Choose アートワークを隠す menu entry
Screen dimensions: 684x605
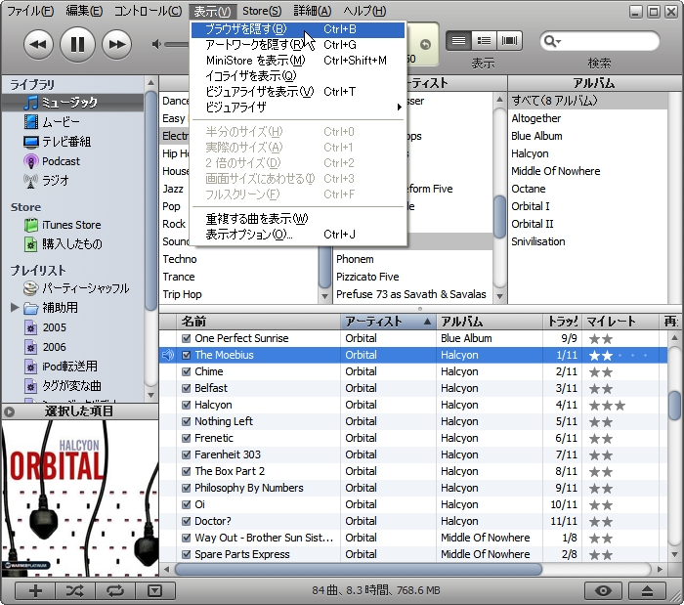(x=298, y=45)
